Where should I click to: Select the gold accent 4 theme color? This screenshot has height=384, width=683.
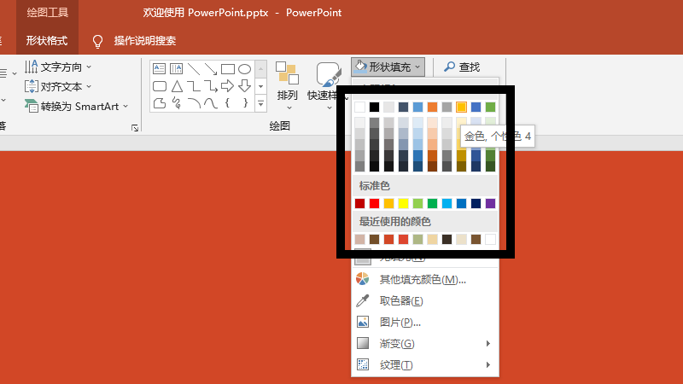[461, 107]
